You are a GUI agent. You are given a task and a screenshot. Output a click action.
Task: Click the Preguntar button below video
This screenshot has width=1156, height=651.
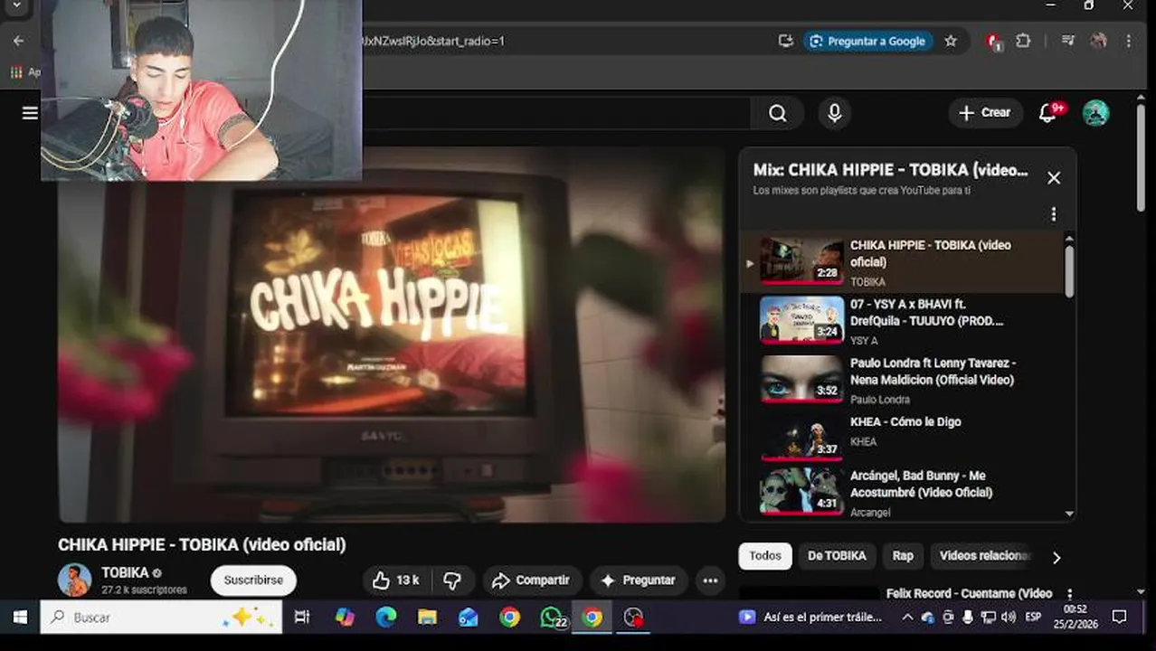coord(639,580)
